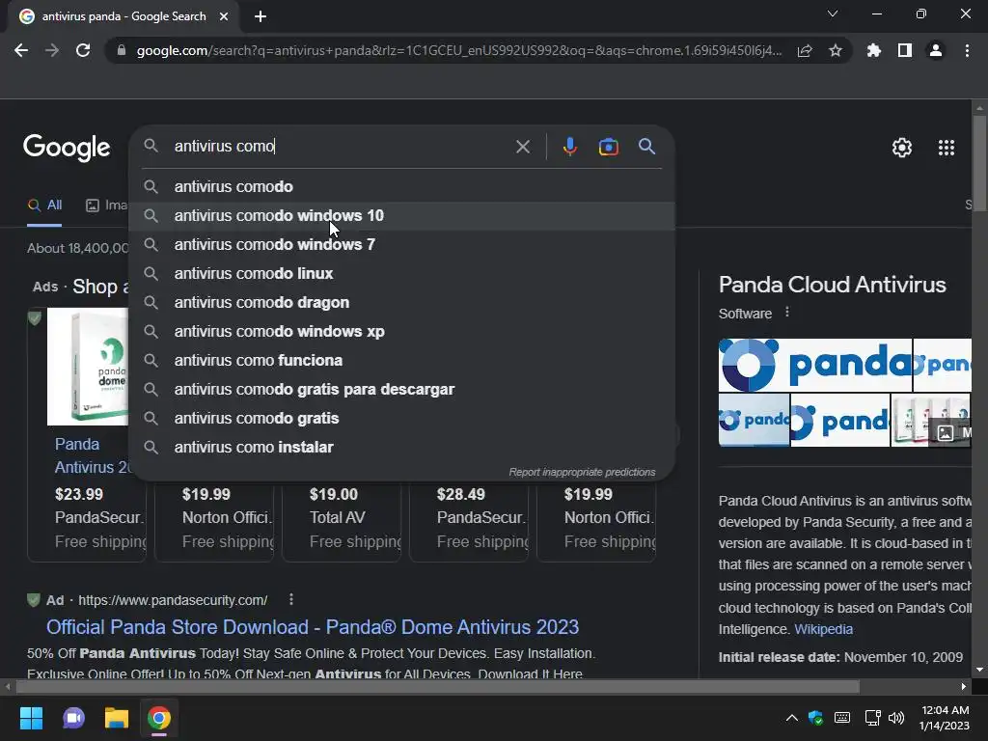Image resolution: width=988 pixels, height=741 pixels.
Task: Click the large panda logo thumbnail
Action: [814, 365]
